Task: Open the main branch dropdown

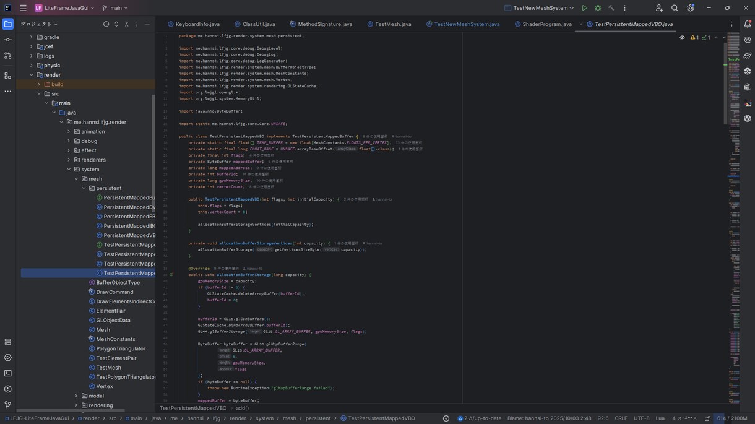Action: tap(114, 8)
